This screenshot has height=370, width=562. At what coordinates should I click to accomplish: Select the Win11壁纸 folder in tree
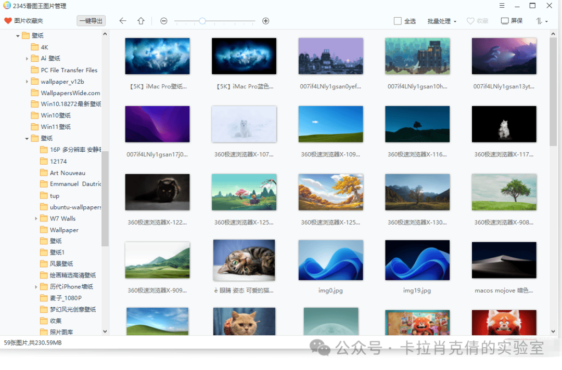(56, 127)
